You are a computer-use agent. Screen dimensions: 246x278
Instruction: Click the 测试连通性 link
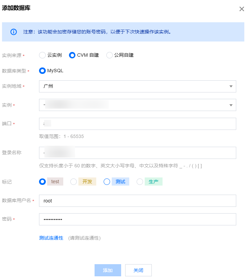[51, 238]
